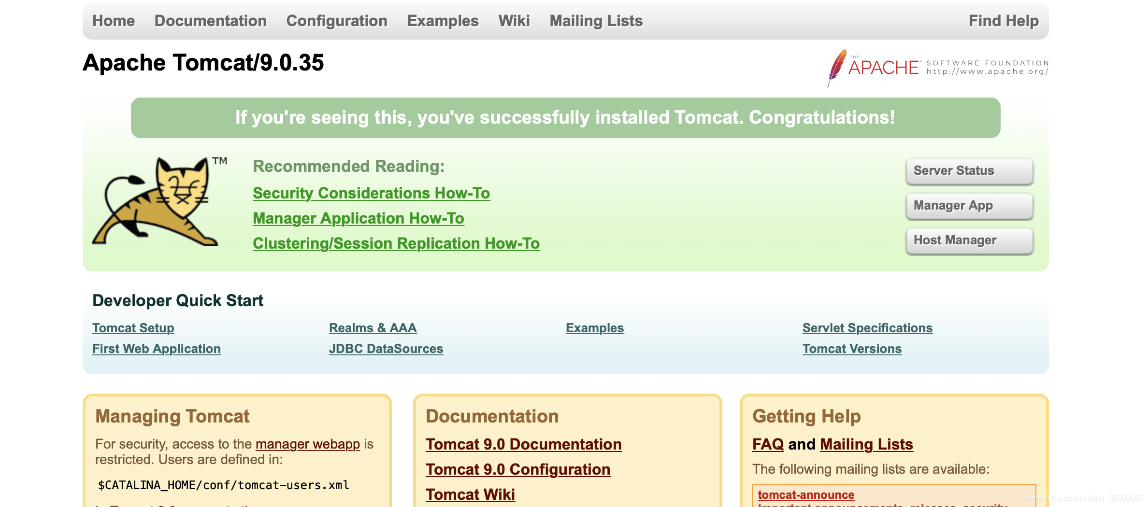
Task: Open Manager Application How-To link
Action: (x=358, y=218)
